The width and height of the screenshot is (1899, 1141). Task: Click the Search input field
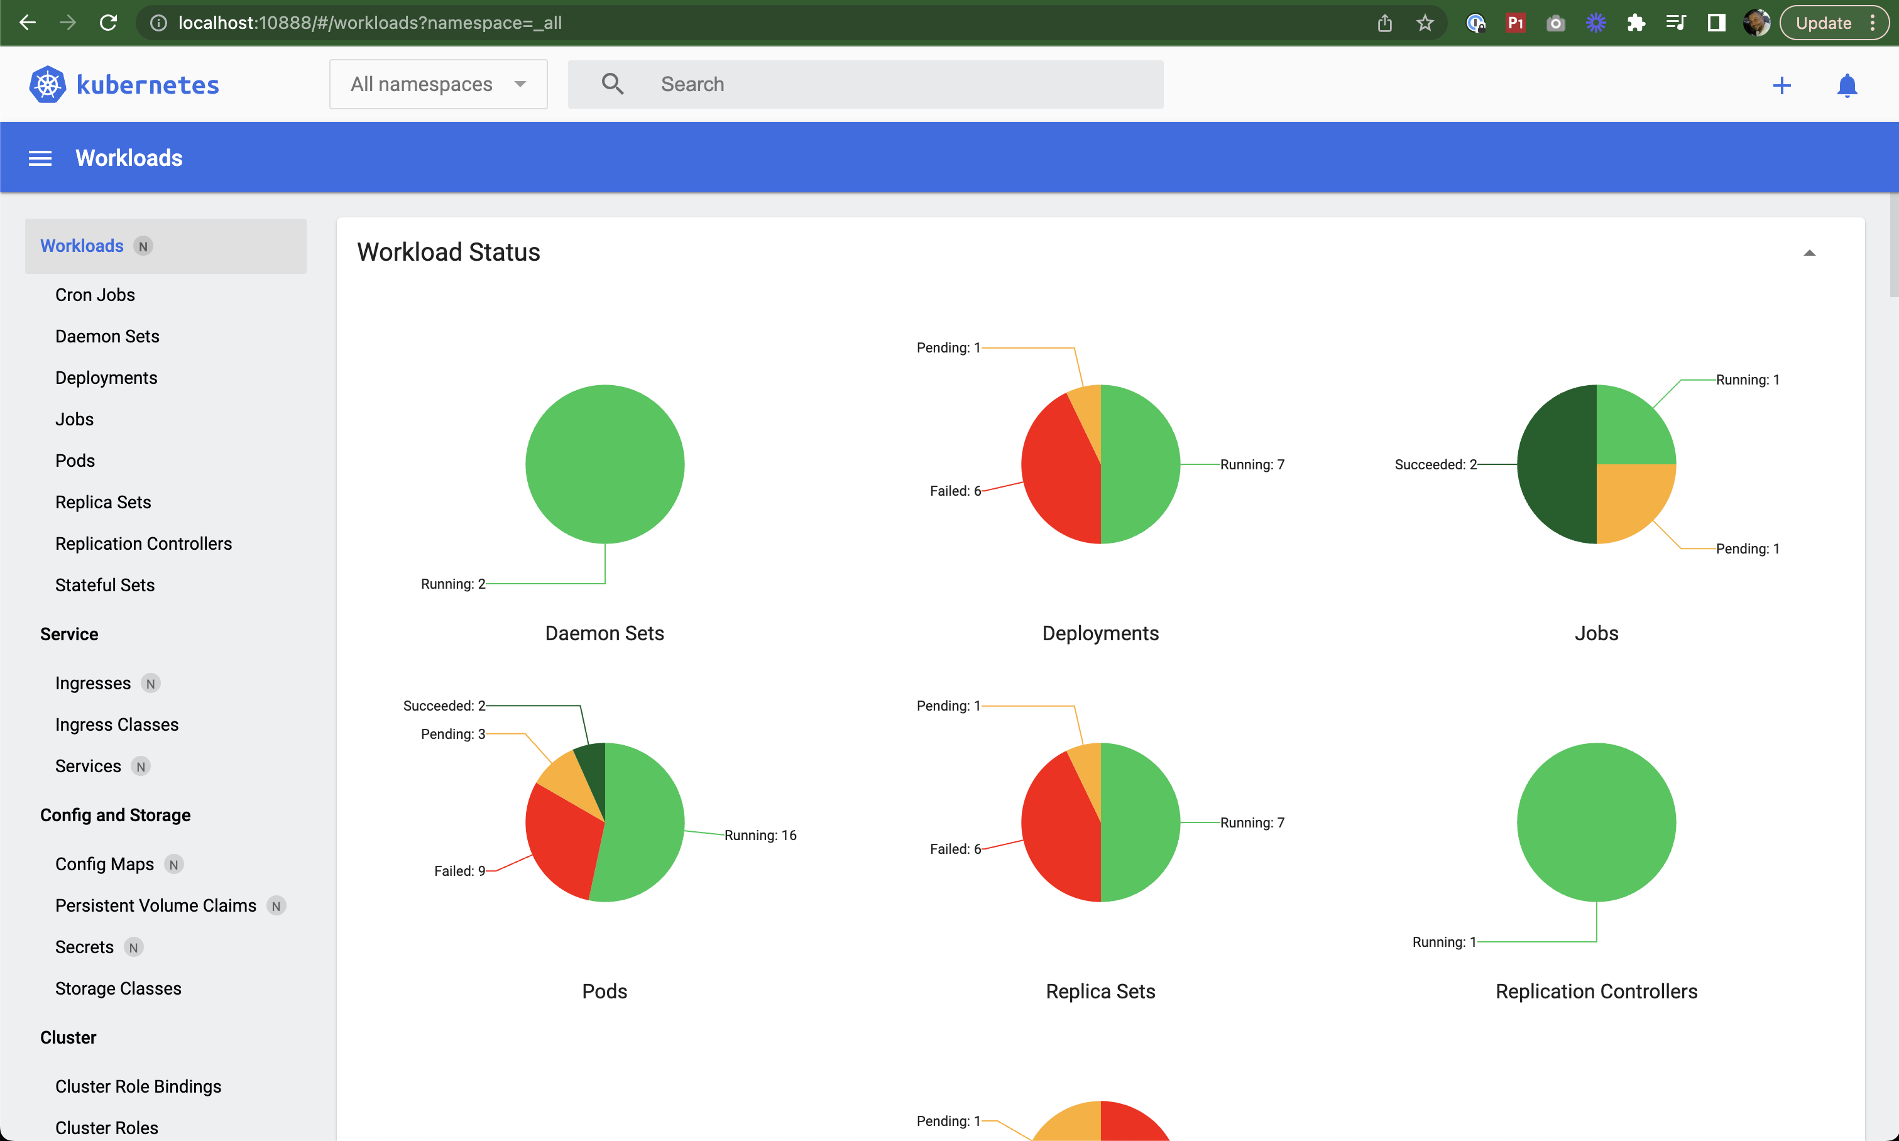click(866, 84)
